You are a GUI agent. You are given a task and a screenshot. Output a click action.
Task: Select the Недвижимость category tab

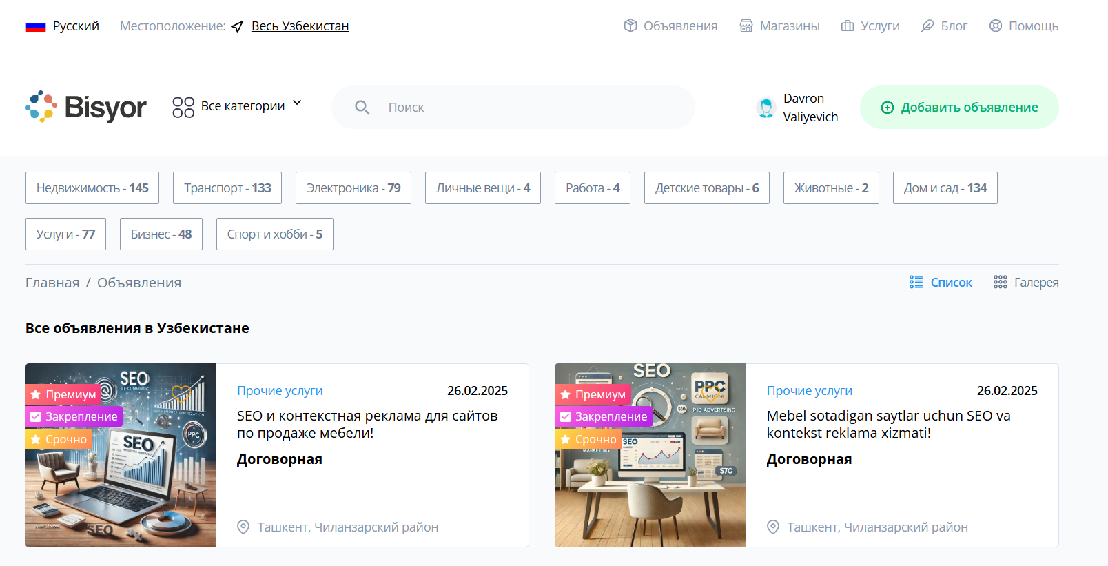tap(92, 188)
